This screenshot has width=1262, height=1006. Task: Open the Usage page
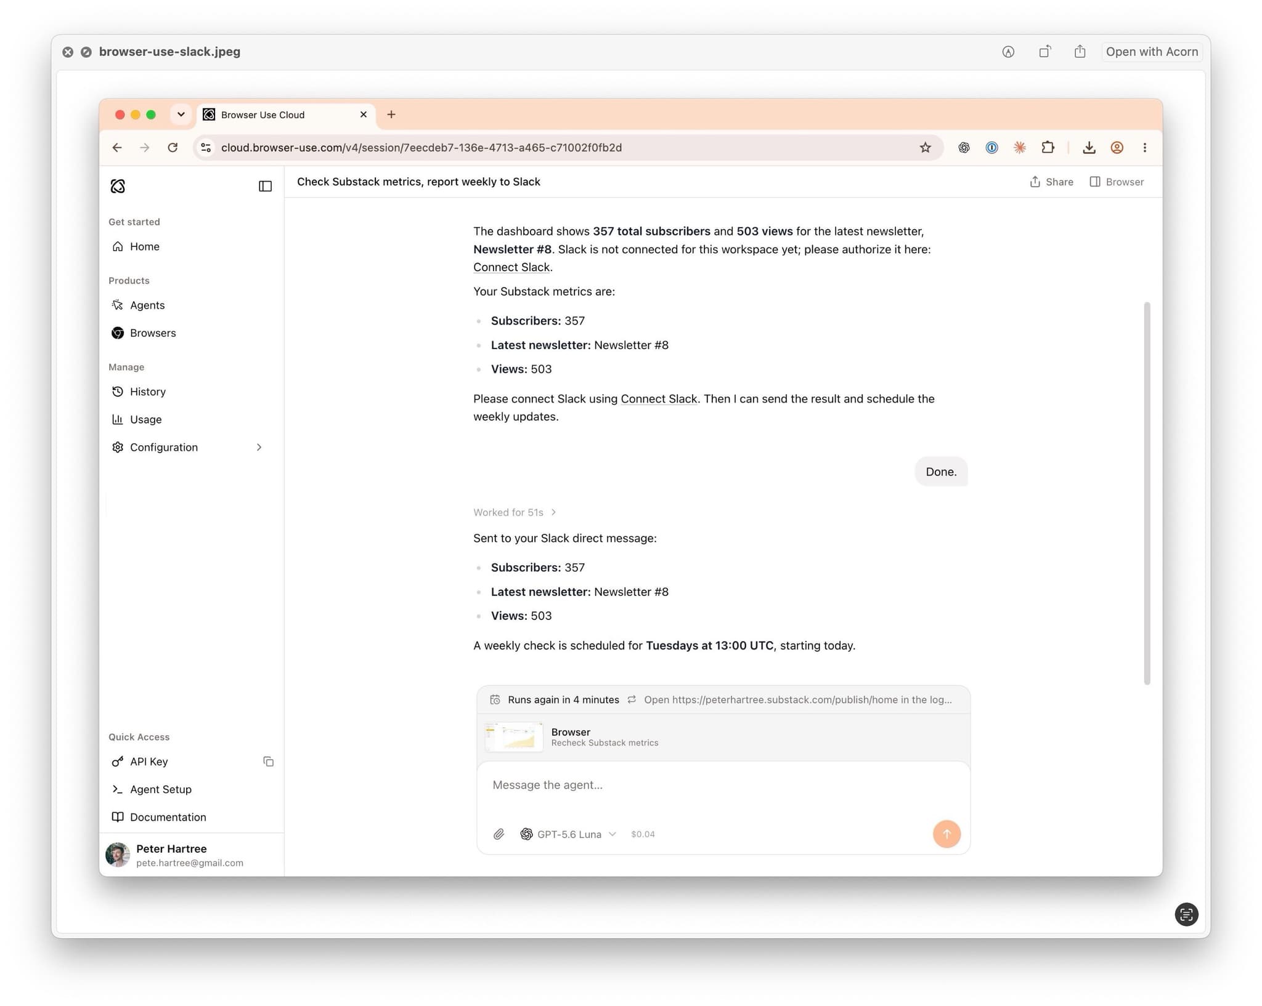(x=146, y=419)
